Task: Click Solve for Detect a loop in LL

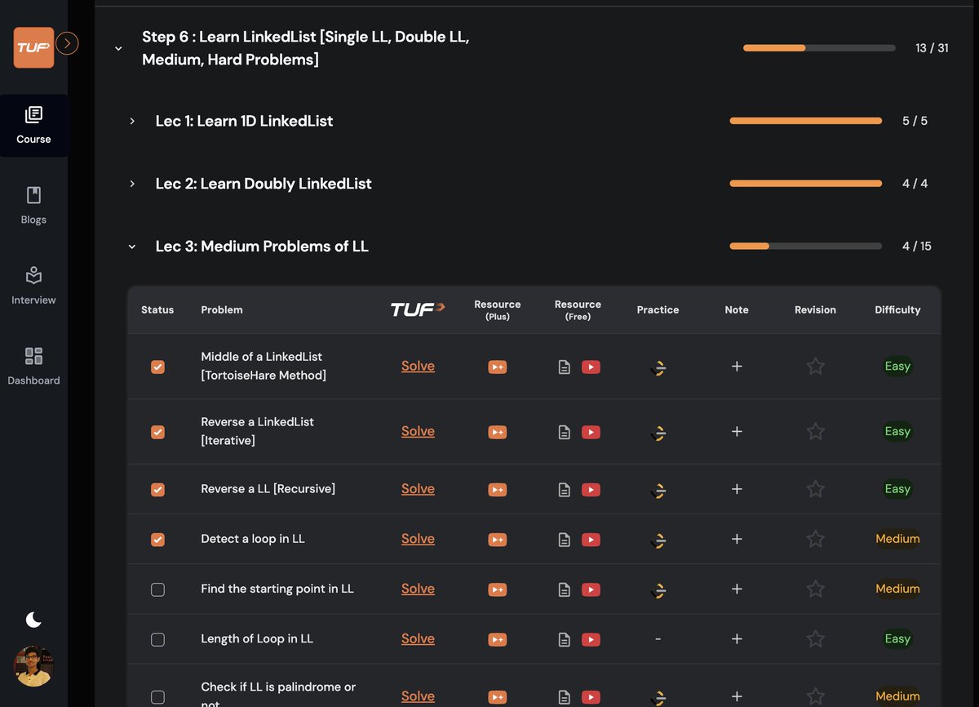Action: (418, 539)
